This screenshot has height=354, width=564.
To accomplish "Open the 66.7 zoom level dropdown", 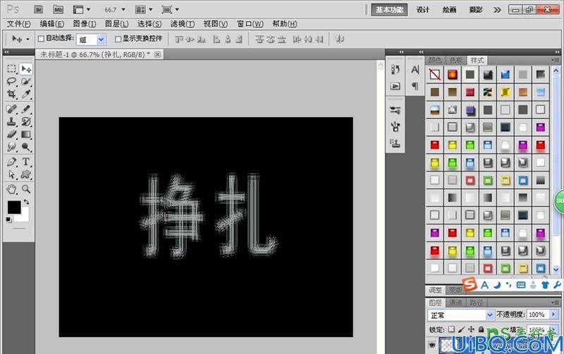I will (x=123, y=10).
